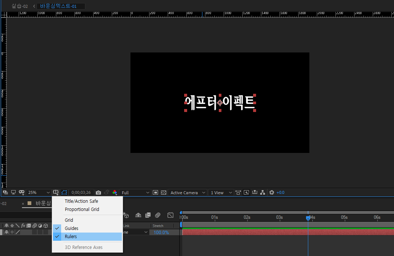Click the 05s mark on time ruler
The height and width of the screenshot is (256, 394).
[x=344, y=217]
